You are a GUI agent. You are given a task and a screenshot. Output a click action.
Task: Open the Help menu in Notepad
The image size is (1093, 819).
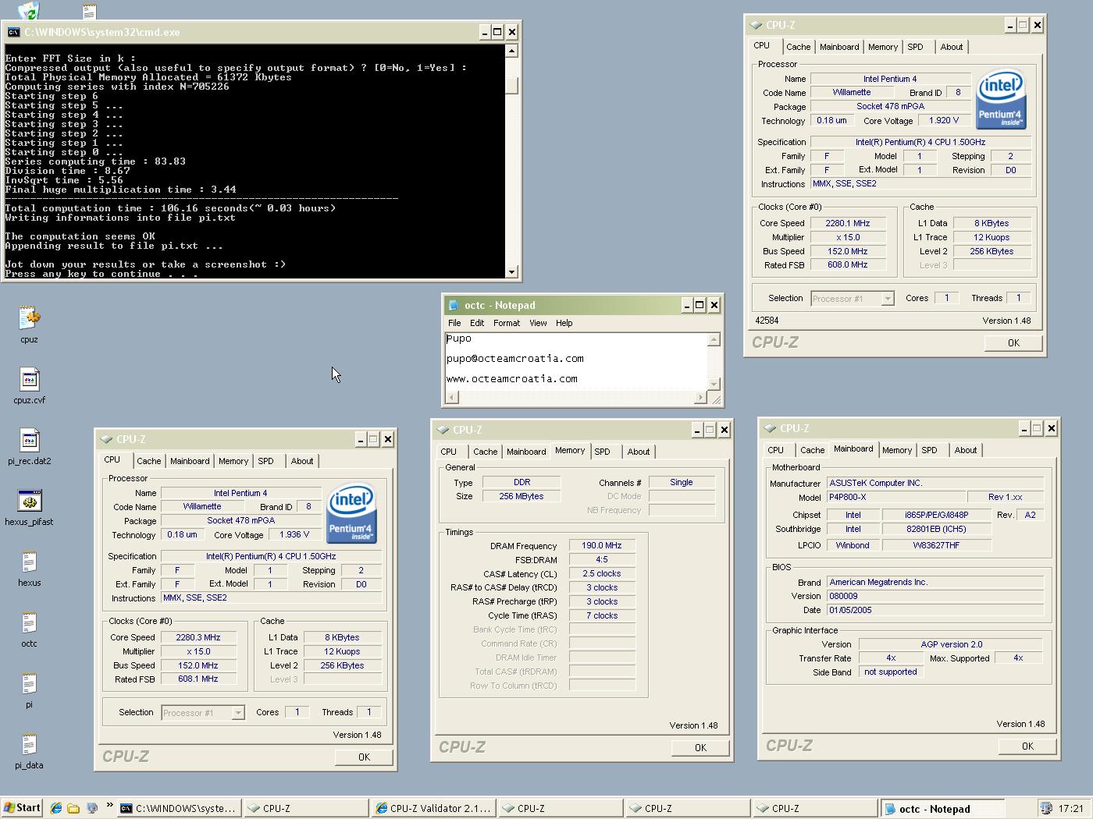(564, 323)
